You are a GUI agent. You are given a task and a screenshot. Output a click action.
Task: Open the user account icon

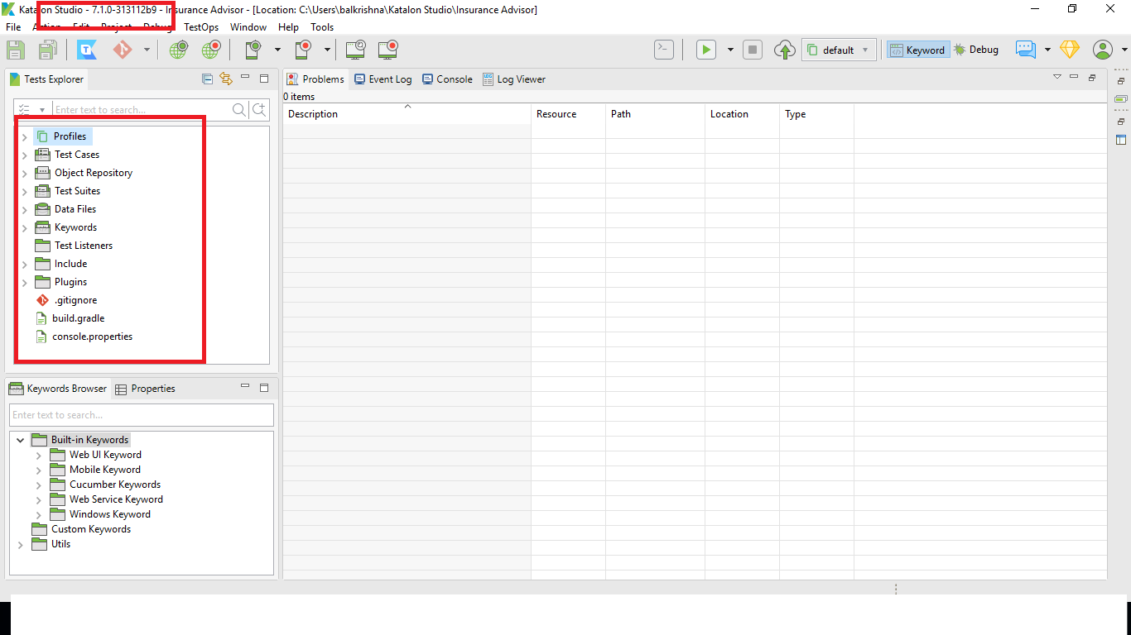tap(1103, 50)
